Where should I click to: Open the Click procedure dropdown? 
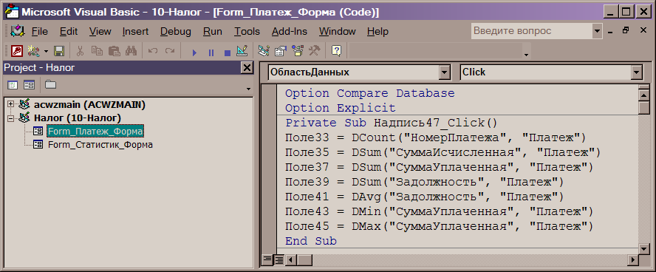point(636,73)
